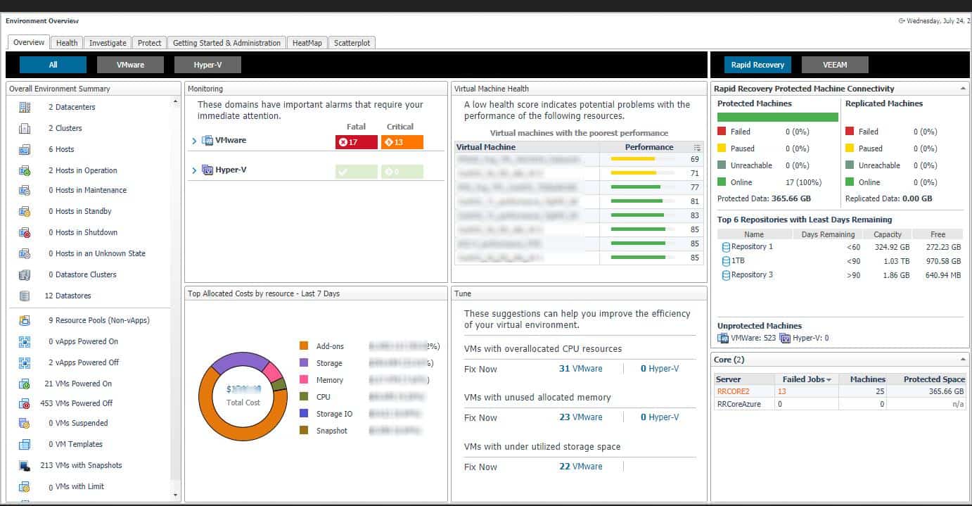Click the summary scrollbar down arrow
The height and width of the screenshot is (506, 972).
point(176,496)
